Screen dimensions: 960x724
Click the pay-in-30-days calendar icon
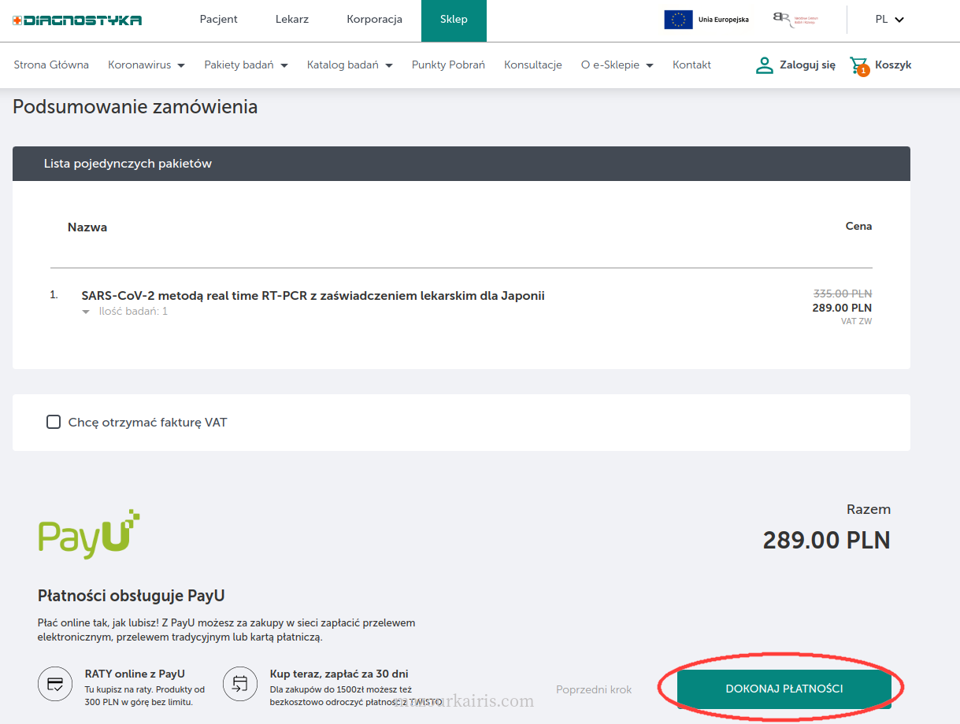tap(240, 683)
